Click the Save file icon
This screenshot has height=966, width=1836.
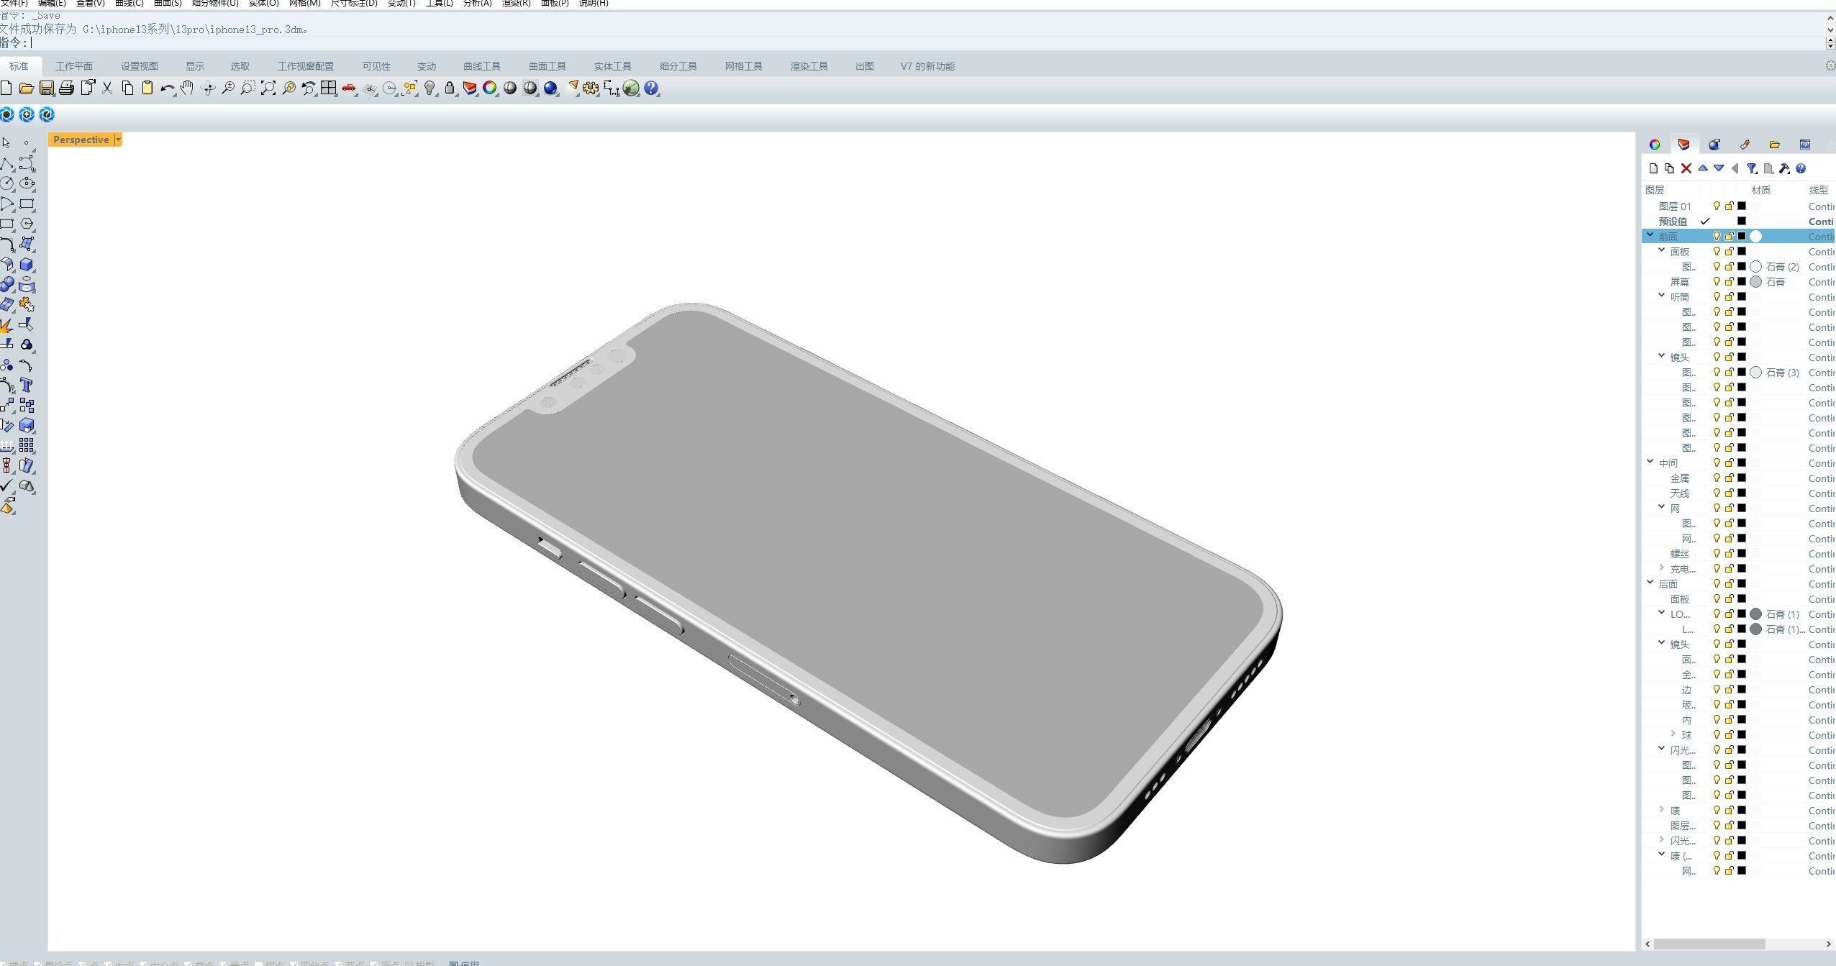(47, 88)
